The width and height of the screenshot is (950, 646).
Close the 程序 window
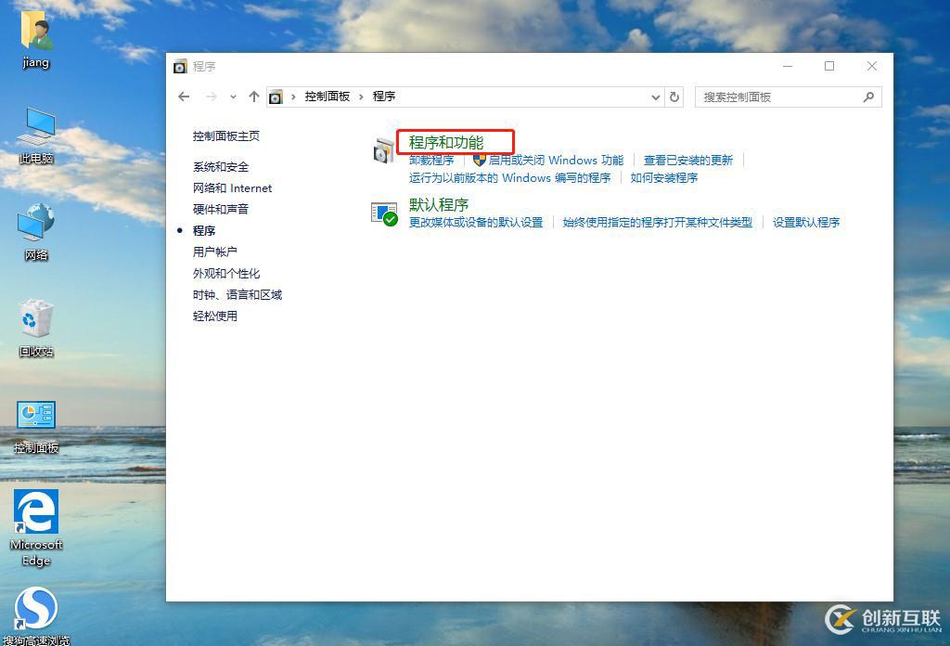coord(872,66)
